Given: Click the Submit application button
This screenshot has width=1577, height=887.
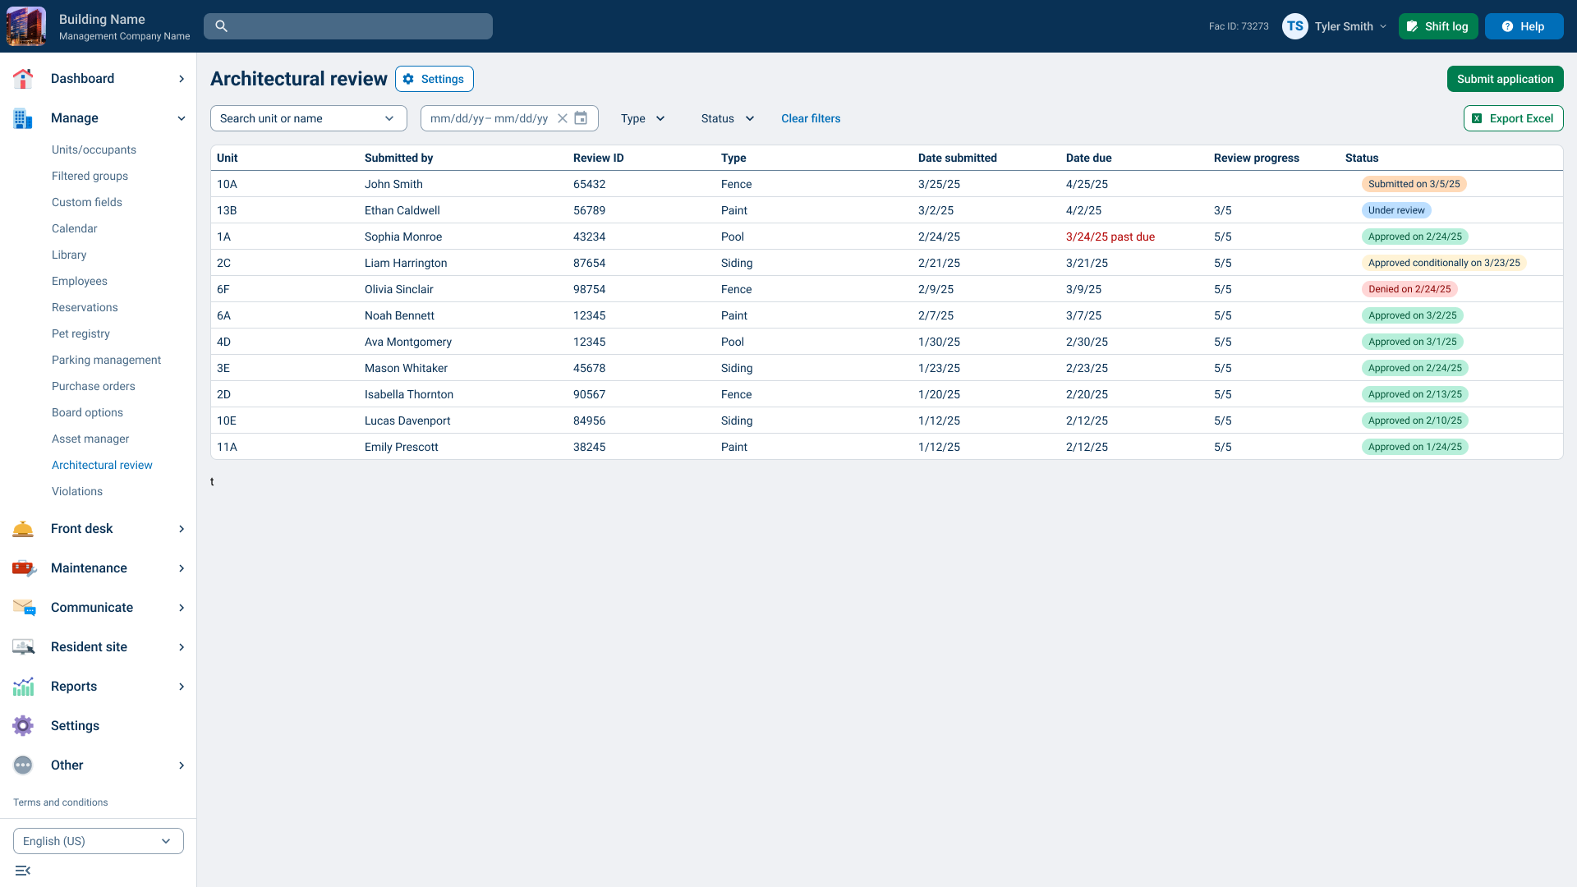Looking at the screenshot, I should click(x=1505, y=79).
